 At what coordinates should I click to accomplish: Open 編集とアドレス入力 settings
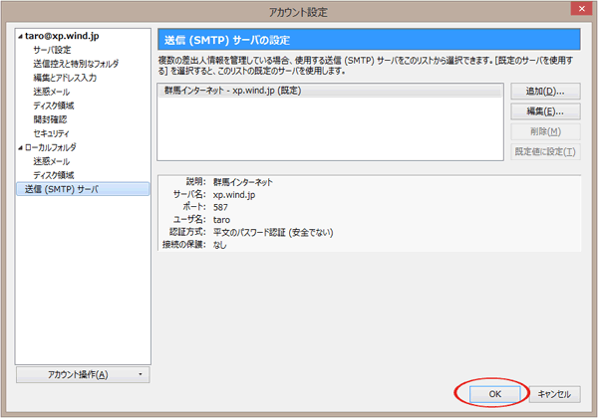(x=65, y=78)
